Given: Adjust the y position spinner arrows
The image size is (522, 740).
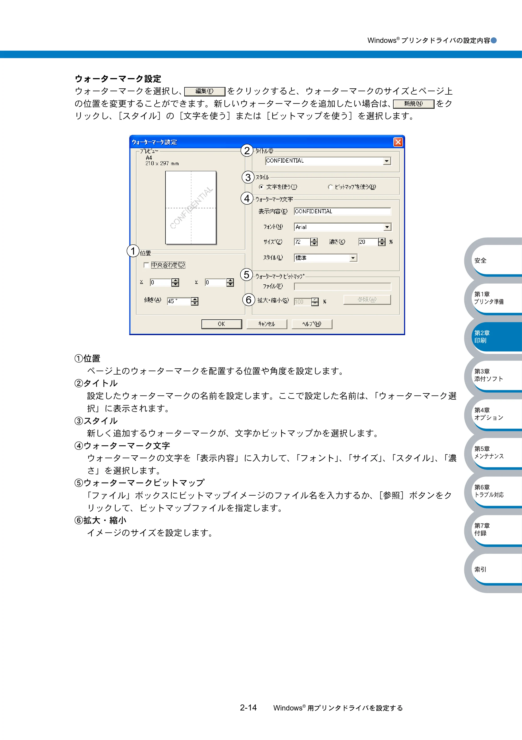Looking at the screenshot, I should point(230,283).
